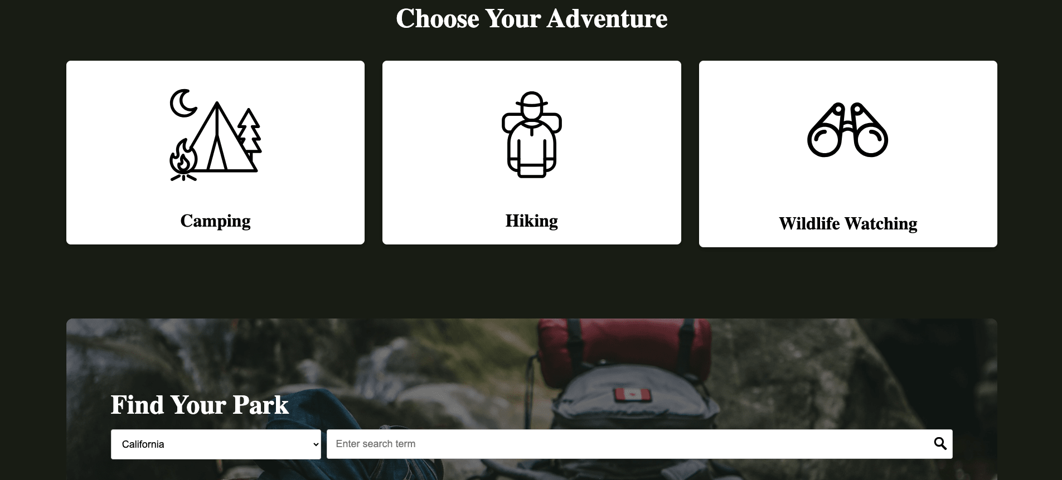Click the hiker icon's hat
This screenshot has height=480, width=1062.
[531, 101]
